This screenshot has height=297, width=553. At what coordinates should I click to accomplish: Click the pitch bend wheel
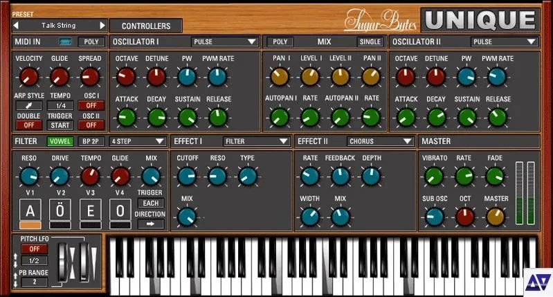(x=63, y=262)
